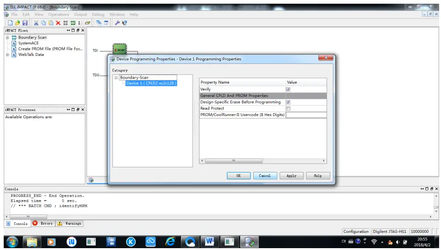Image resolution: width=441 pixels, height=250 pixels.
Task: Click the Apply button
Action: pos(292,176)
